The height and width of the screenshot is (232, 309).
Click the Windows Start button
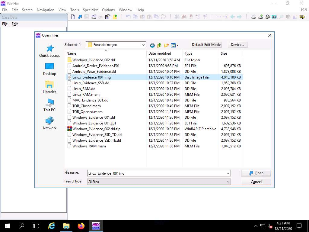[7, 226]
